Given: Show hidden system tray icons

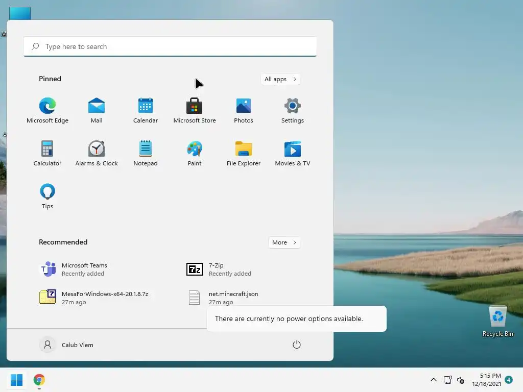Looking at the screenshot, I should 433,380.
